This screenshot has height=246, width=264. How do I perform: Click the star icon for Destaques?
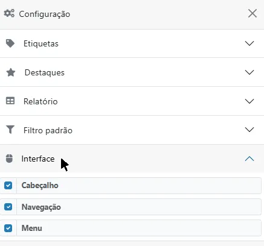pos(11,72)
